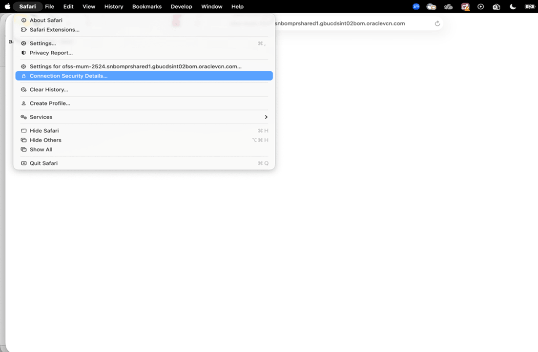The image size is (538, 352).
Task: Click the icon beside Hide Others
Action: coord(23,140)
